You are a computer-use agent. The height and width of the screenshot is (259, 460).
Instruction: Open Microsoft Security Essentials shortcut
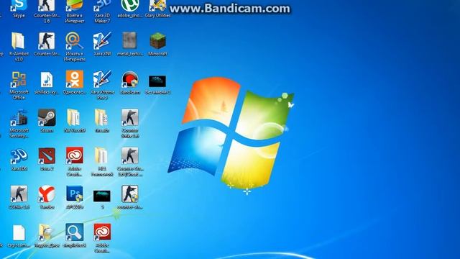click(19, 123)
